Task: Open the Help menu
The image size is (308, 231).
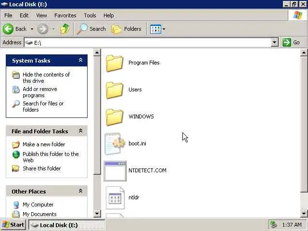Action: pos(109,15)
